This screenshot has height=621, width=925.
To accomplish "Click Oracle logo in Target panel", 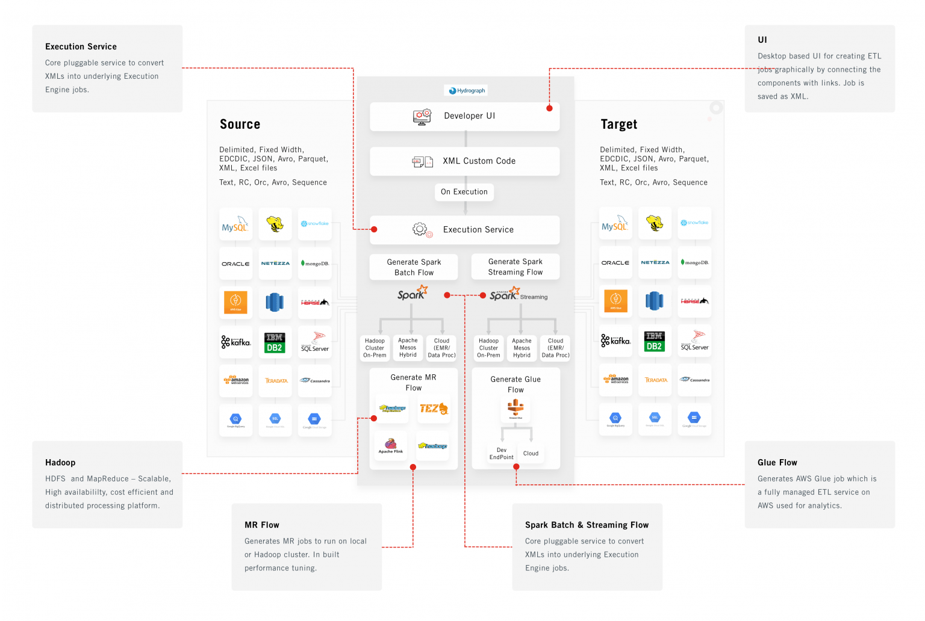I will coord(615,262).
